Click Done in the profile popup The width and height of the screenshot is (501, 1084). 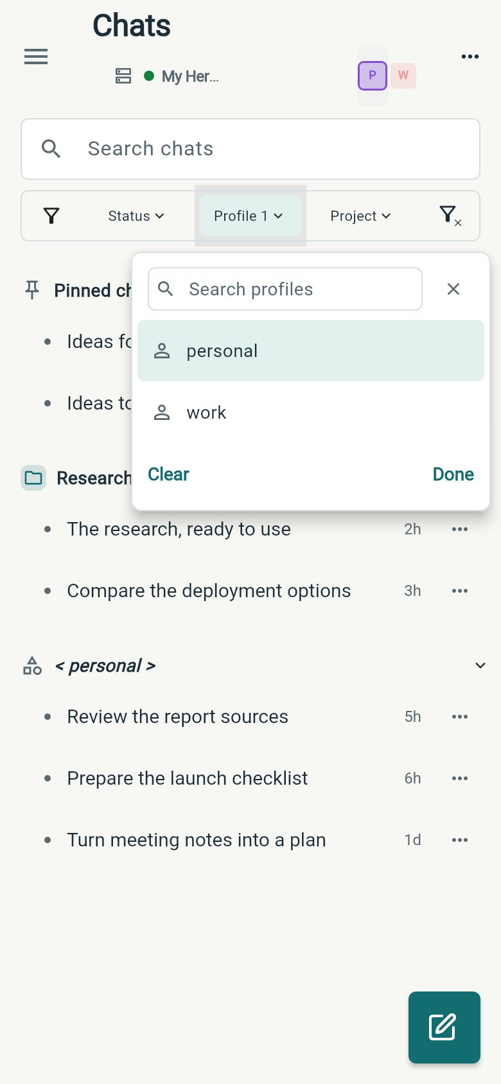453,474
